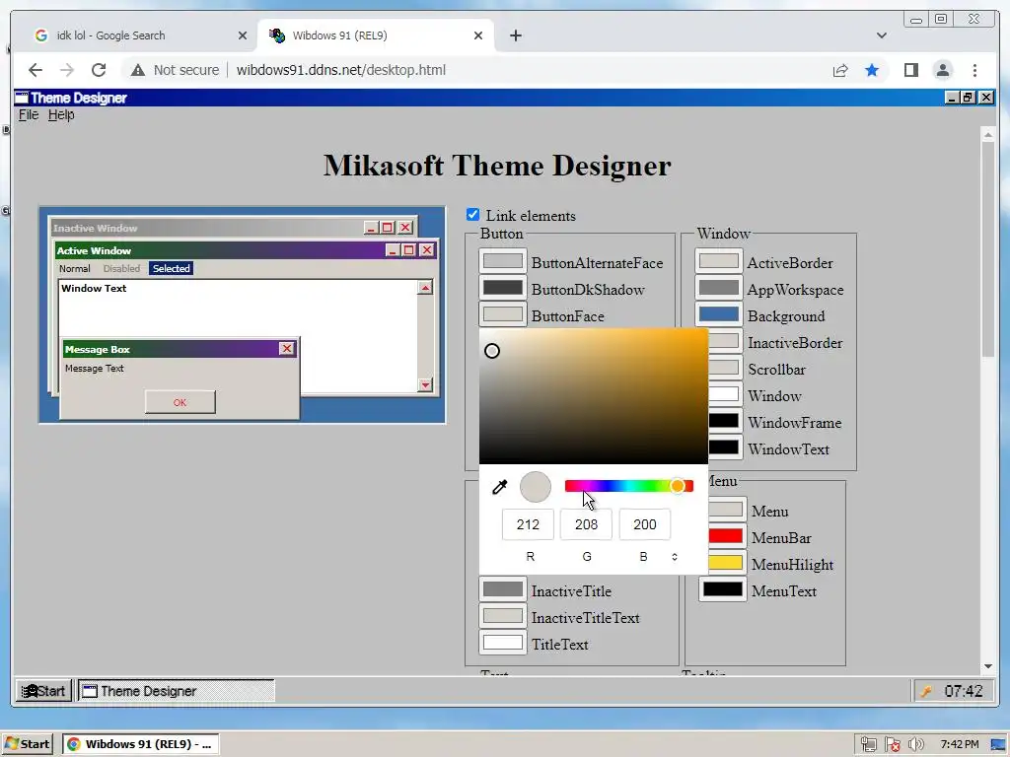Close the idk lol Google Search tab
This screenshot has width=1010, height=757.
243,35
